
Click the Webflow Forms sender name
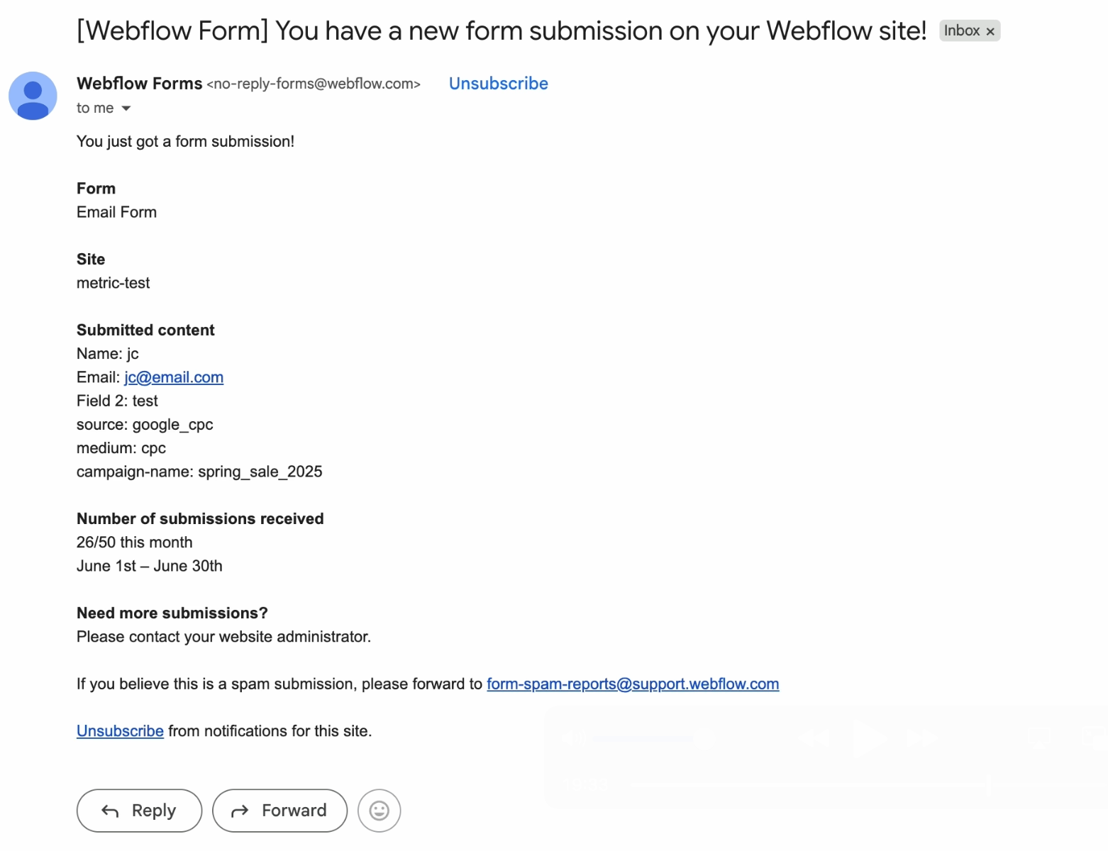click(x=140, y=84)
